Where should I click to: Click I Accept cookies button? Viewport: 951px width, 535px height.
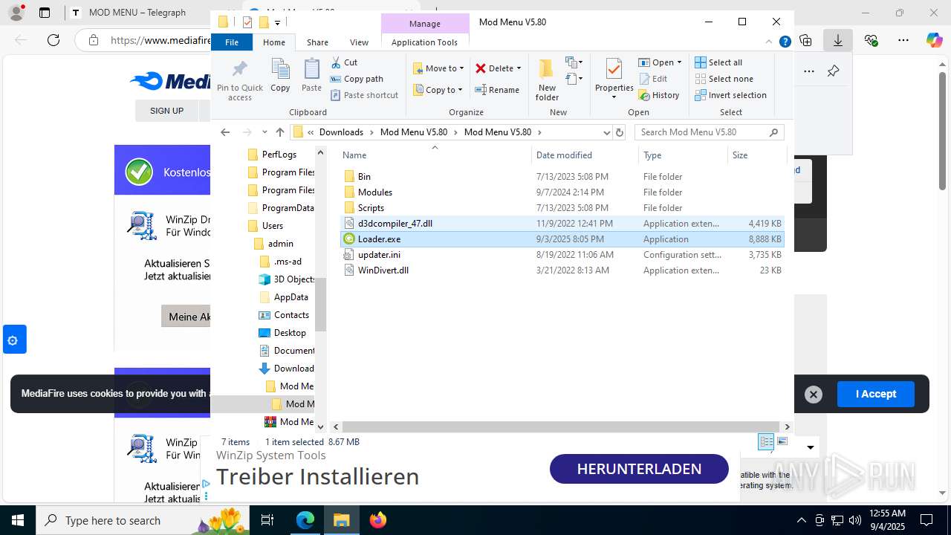coord(875,394)
